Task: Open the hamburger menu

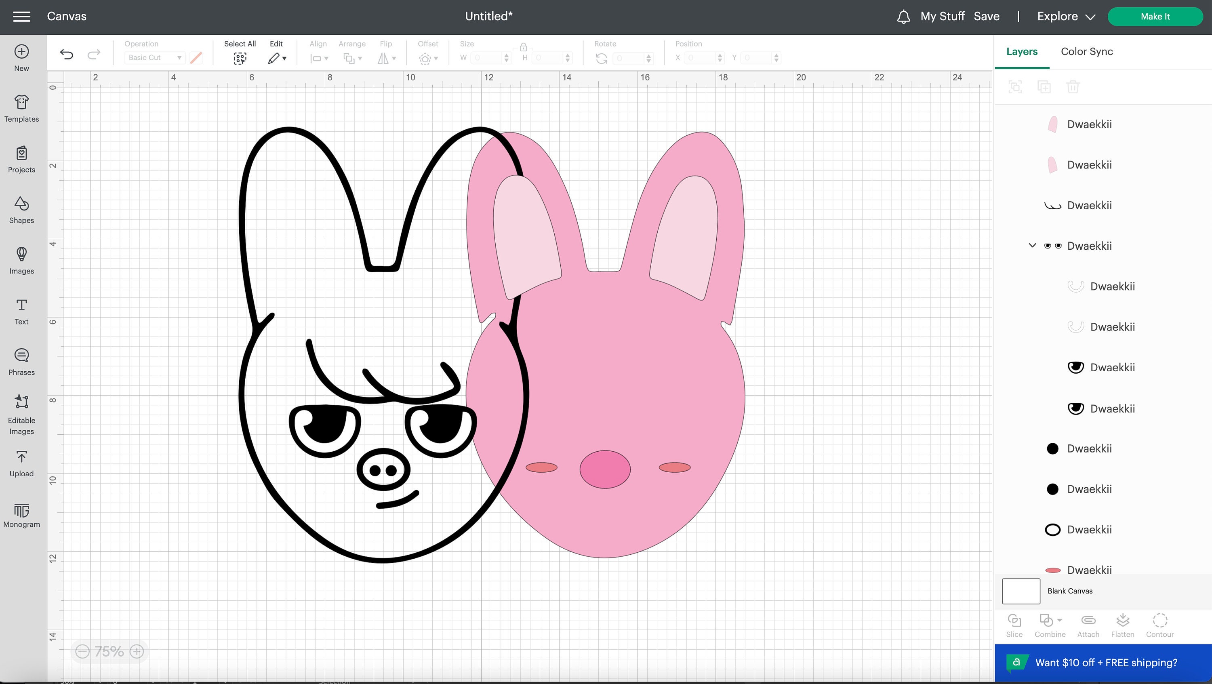Action: 21,16
